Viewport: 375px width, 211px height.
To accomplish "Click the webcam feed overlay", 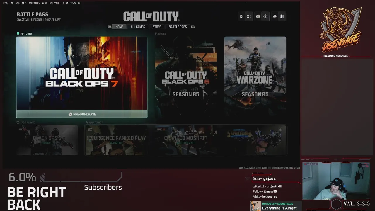I will (336, 181).
